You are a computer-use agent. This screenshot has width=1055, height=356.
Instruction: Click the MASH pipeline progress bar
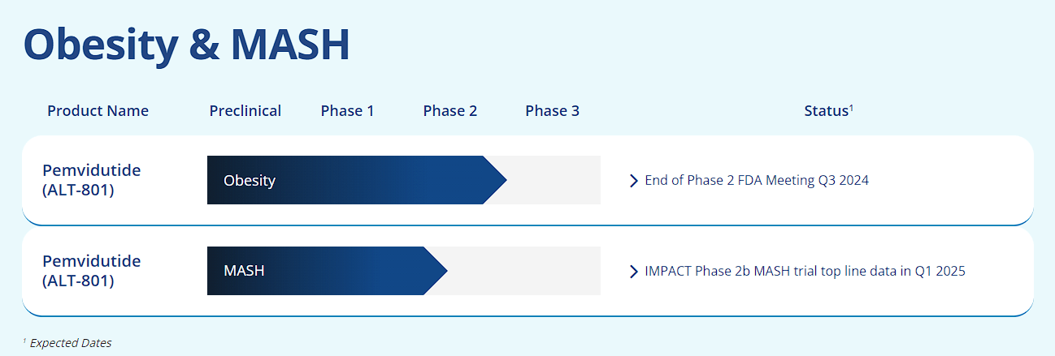click(317, 271)
